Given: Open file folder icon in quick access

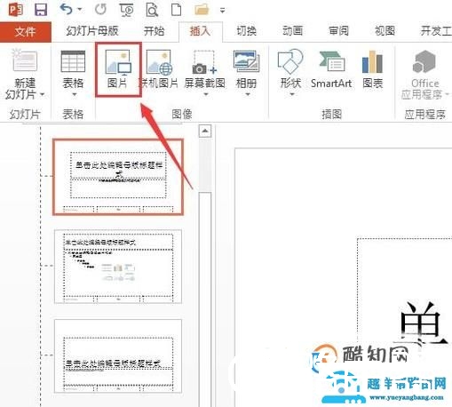Looking at the screenshot, I should click(202, 10).
